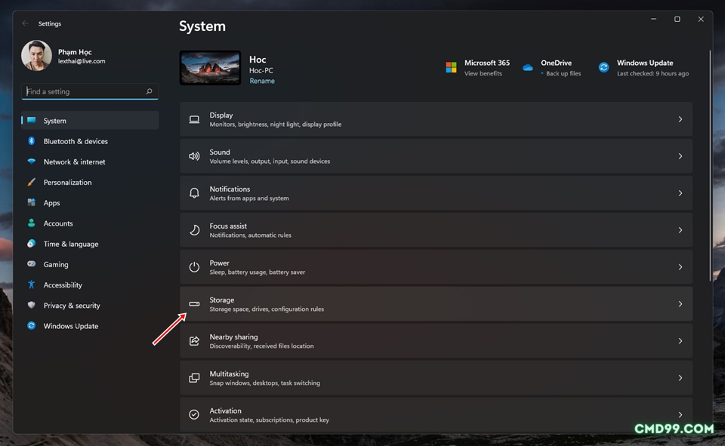Click the Privacy shield icon
The height and width of the screenshot is (446, 725).
32,305
